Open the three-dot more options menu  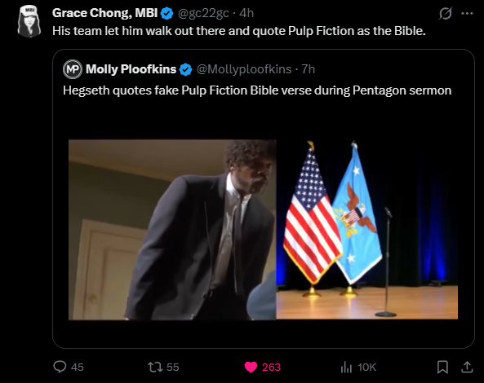pyautogui.click(x=467, y=13)
